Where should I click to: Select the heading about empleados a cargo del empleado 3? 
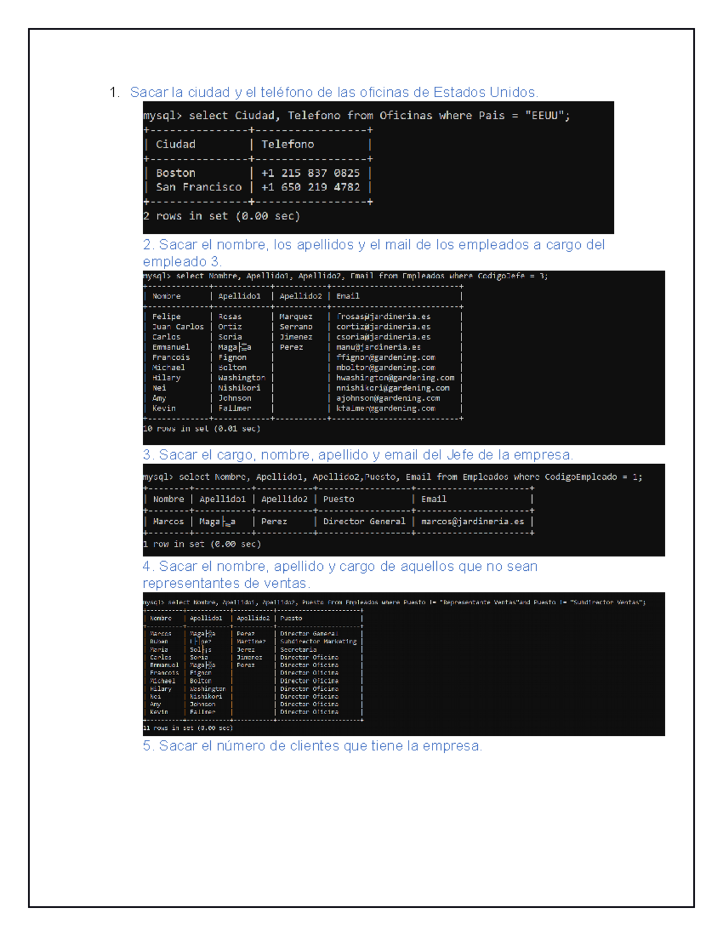tap(374, 253)
